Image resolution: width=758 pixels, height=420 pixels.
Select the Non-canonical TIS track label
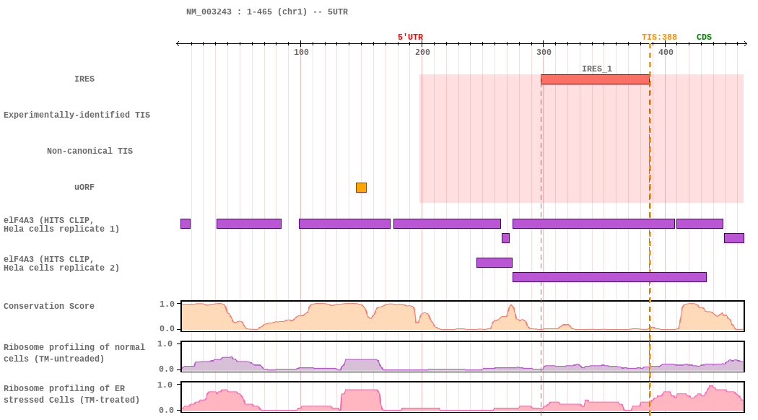(x=90, y=152)
